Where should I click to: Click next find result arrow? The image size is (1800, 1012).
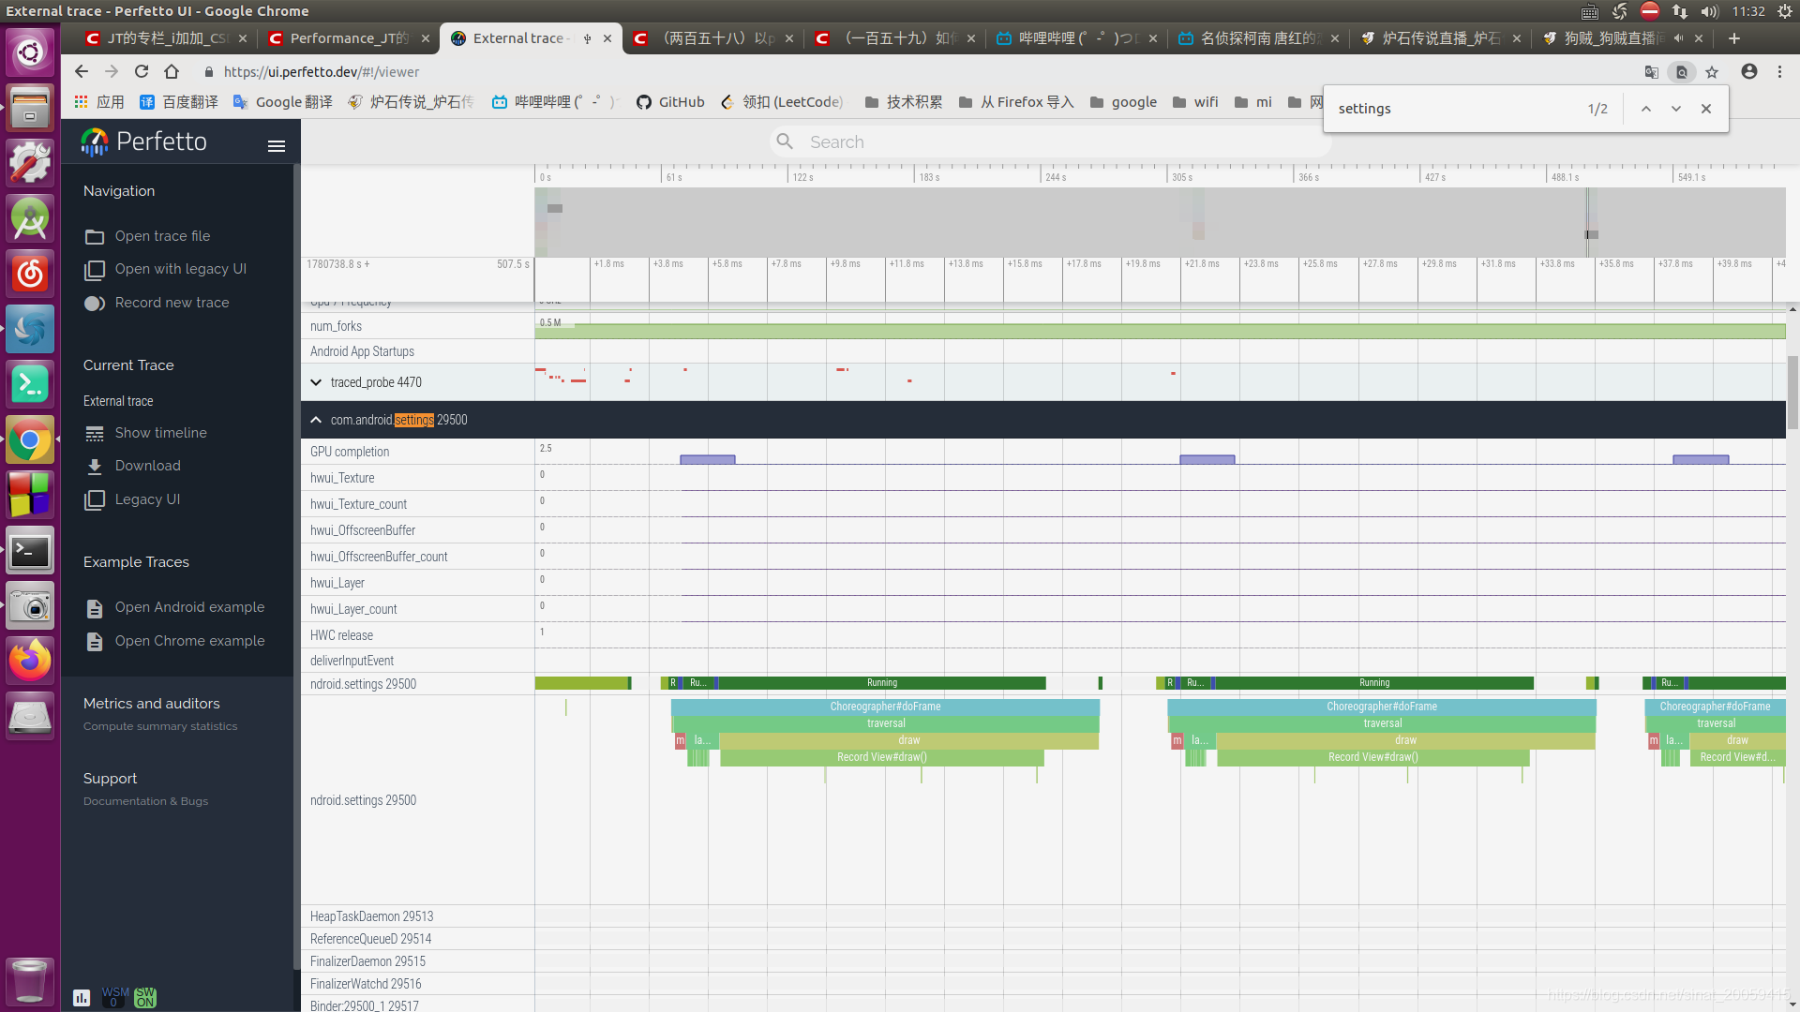(1676, 109)
